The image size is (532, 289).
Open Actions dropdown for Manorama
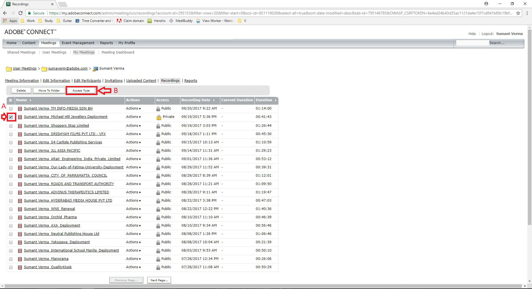[133, 259]
